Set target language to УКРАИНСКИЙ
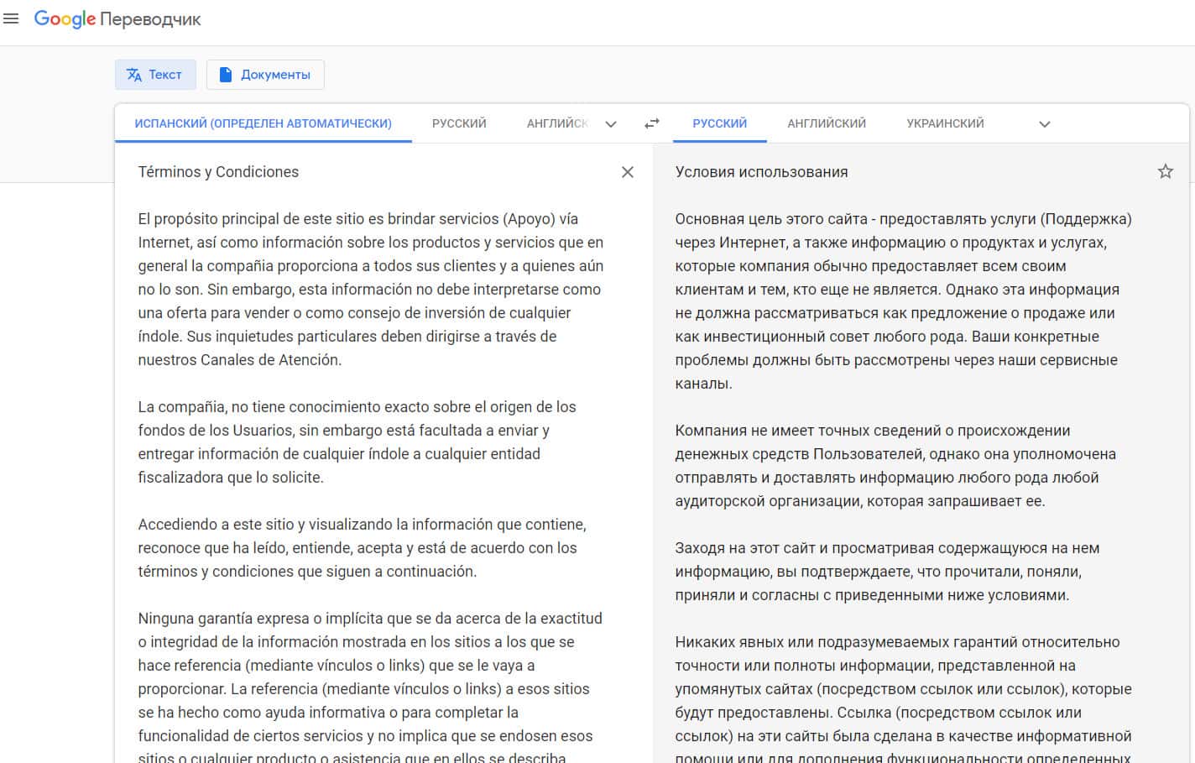This screenshot has height=763, width=1195. coord(945,123)
